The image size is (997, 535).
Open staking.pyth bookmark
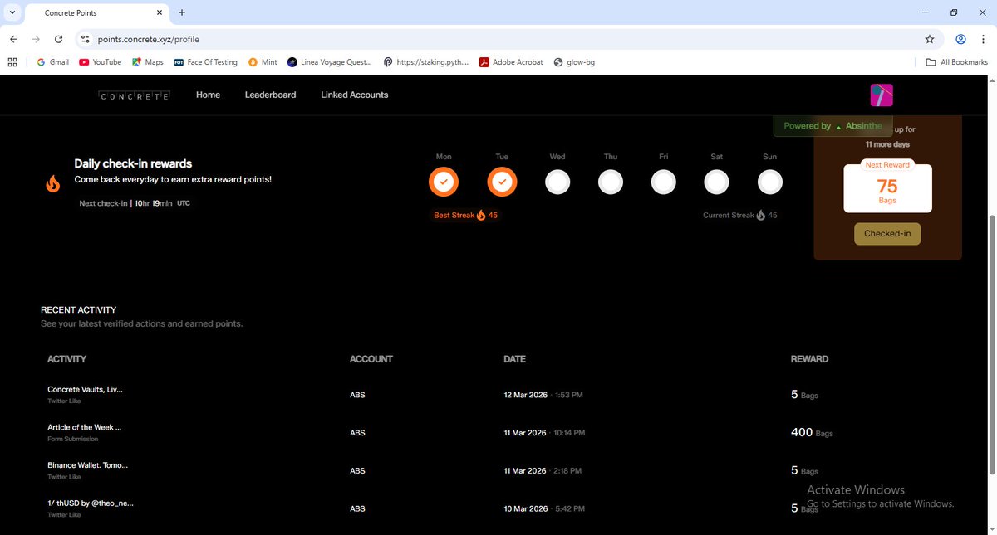tap(426, 62)
